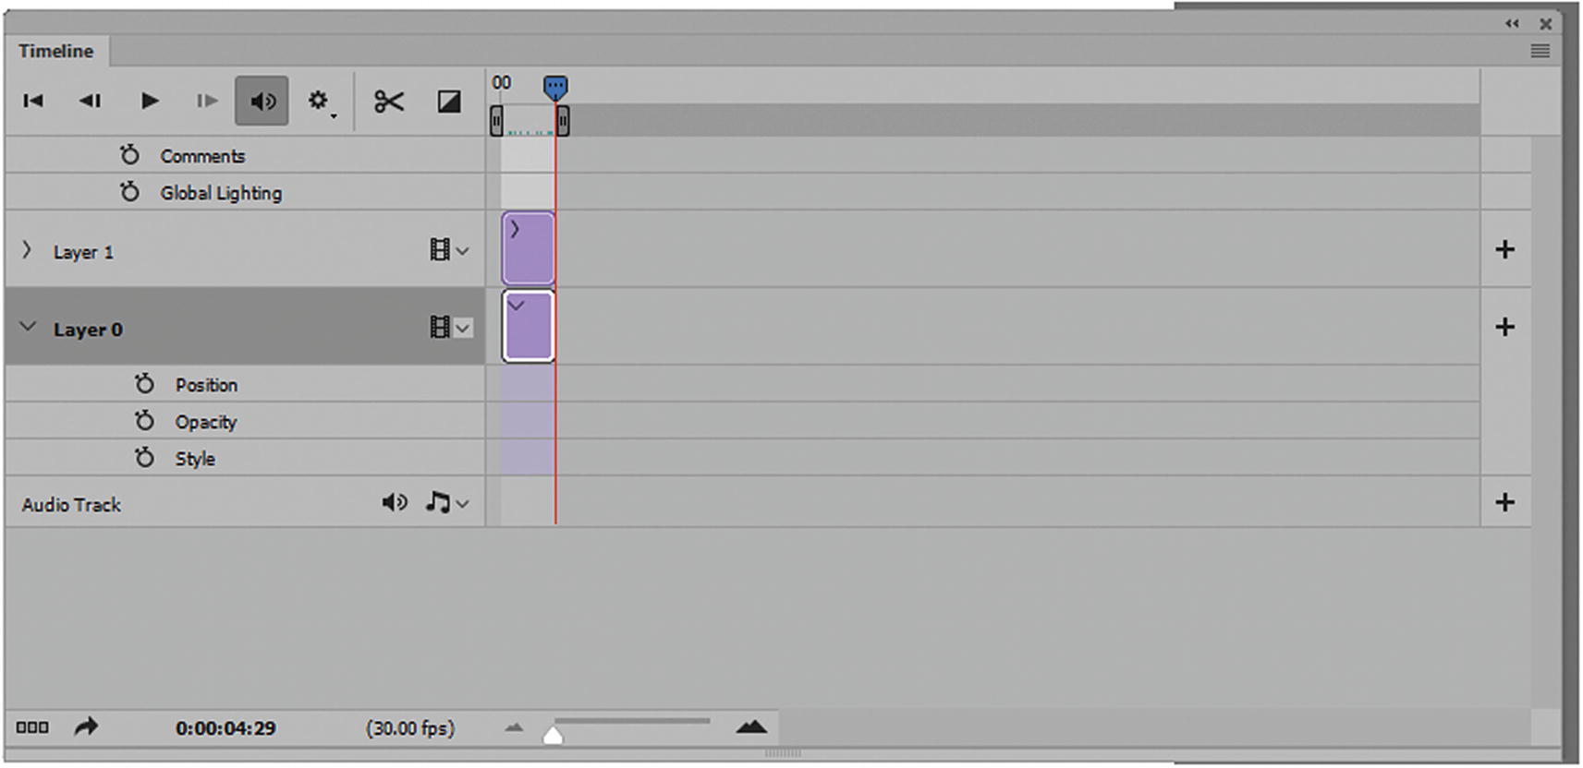Play the timeline
Viewport: 1583px width, 768px height.
(149, 101)
